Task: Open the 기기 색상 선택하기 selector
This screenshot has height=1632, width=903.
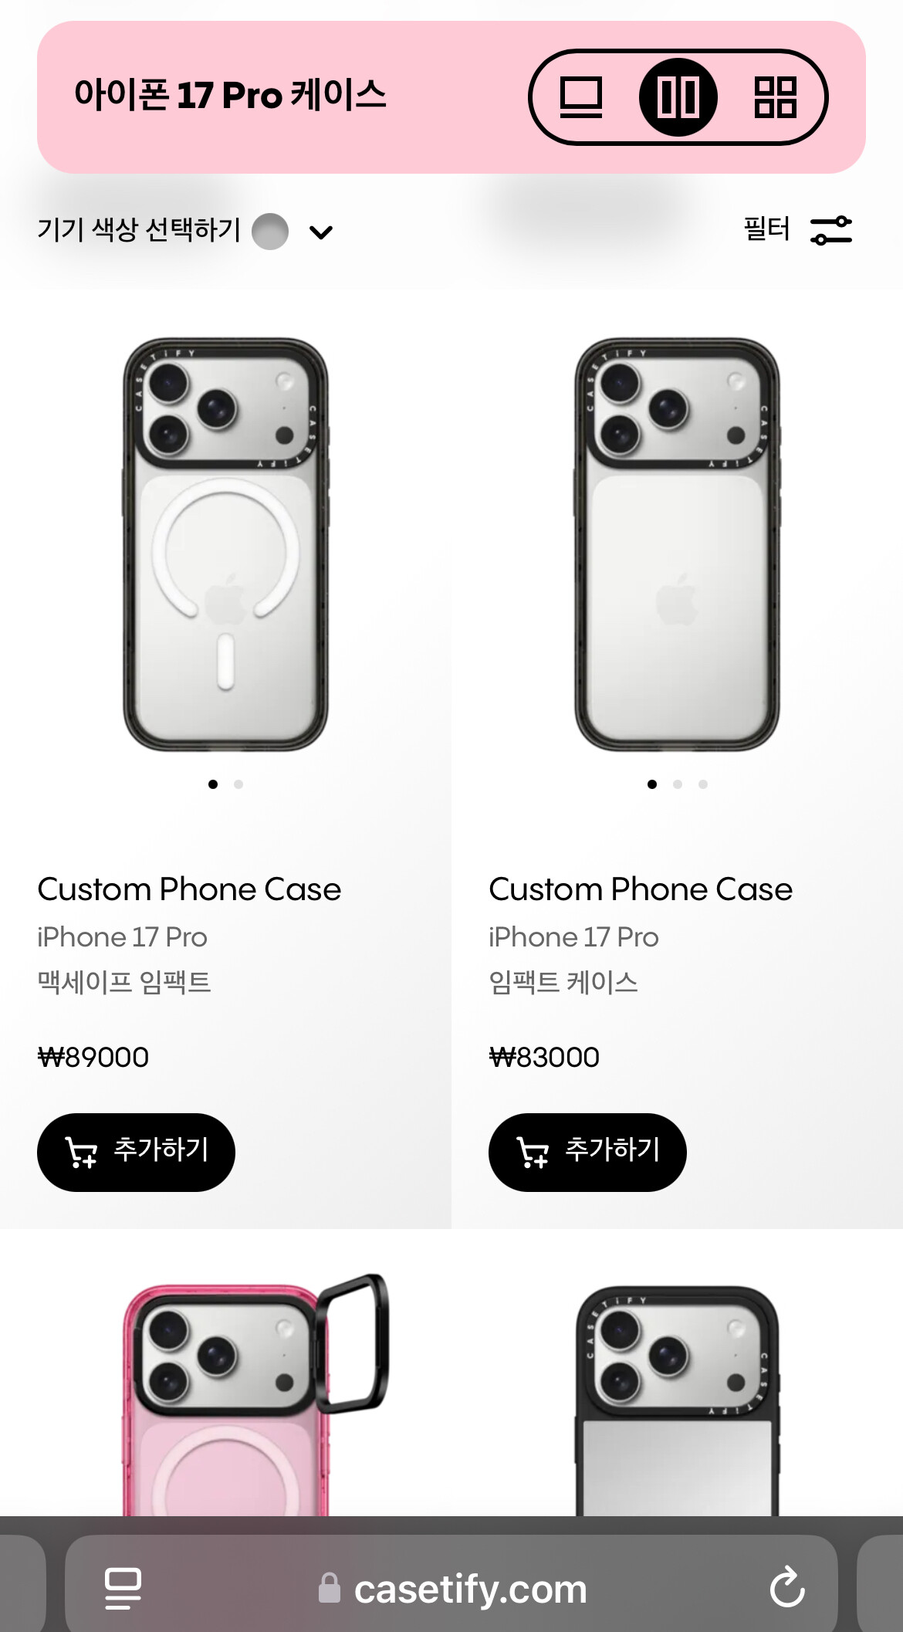Action: (x=139, y=230)
